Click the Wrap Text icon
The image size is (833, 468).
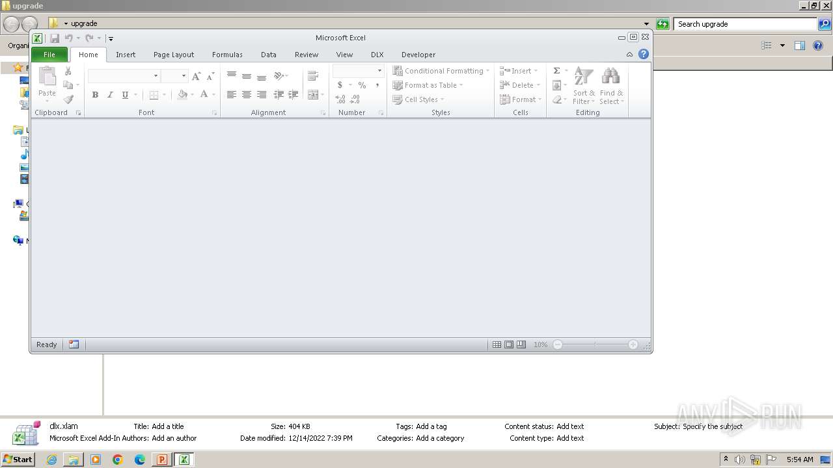313,76
